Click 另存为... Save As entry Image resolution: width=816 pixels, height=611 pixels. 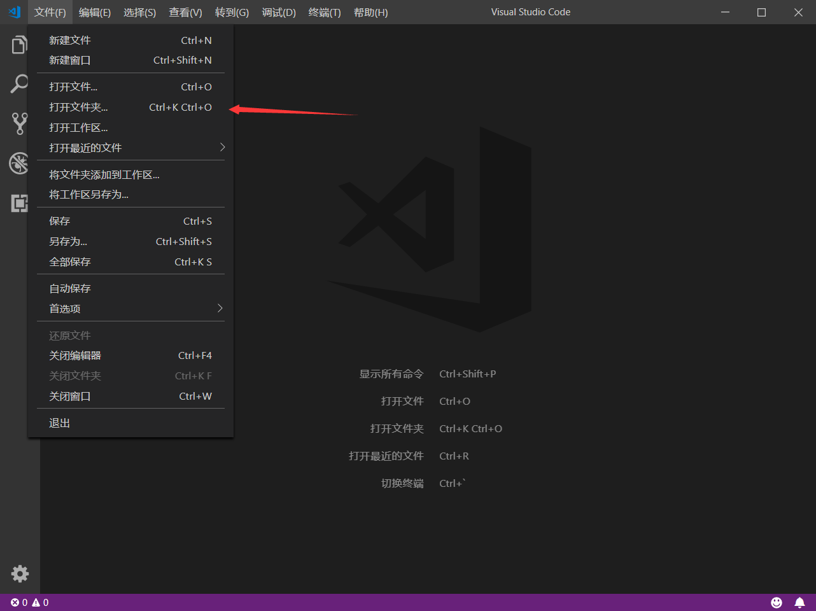click(x=68, y=242)
